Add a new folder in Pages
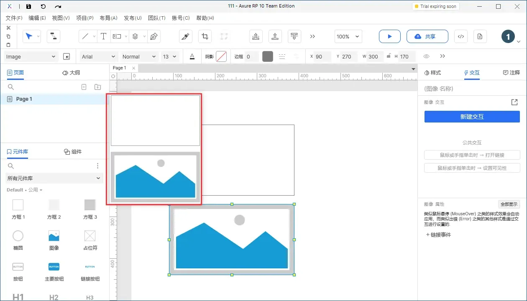Image resolution: width=527 pixels, height=301 pixels. pos(97,87)
